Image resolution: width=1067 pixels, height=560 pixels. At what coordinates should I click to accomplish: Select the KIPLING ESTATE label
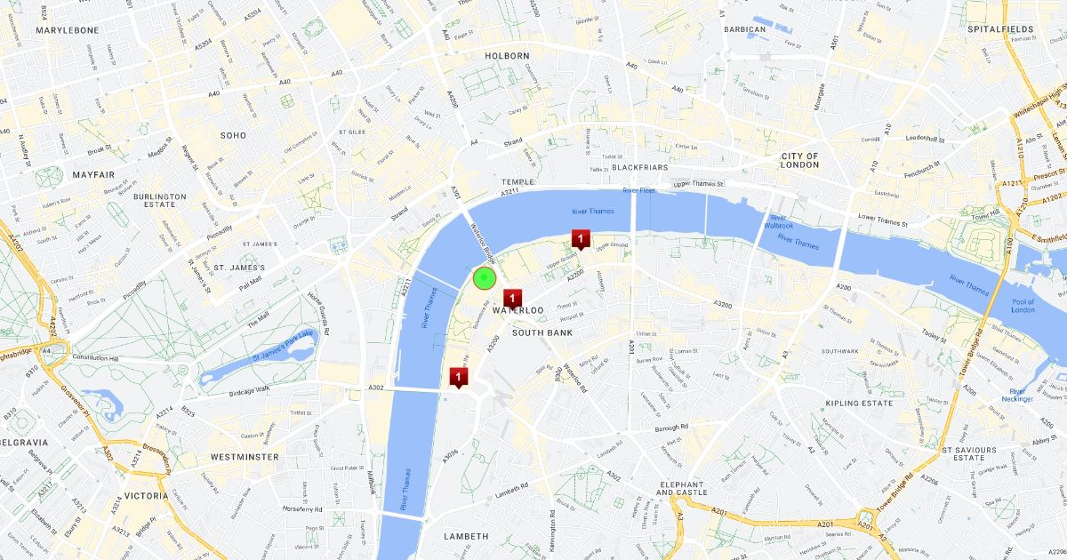point(859,404)
